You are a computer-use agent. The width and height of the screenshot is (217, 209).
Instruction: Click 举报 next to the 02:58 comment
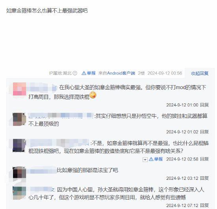(x=158, y=159)
